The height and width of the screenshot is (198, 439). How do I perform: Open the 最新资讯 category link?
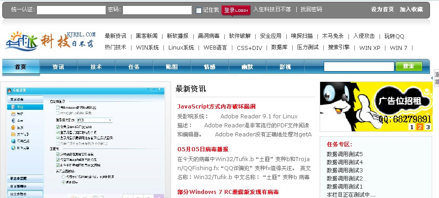pyautogui.click(x=115, y=36)
